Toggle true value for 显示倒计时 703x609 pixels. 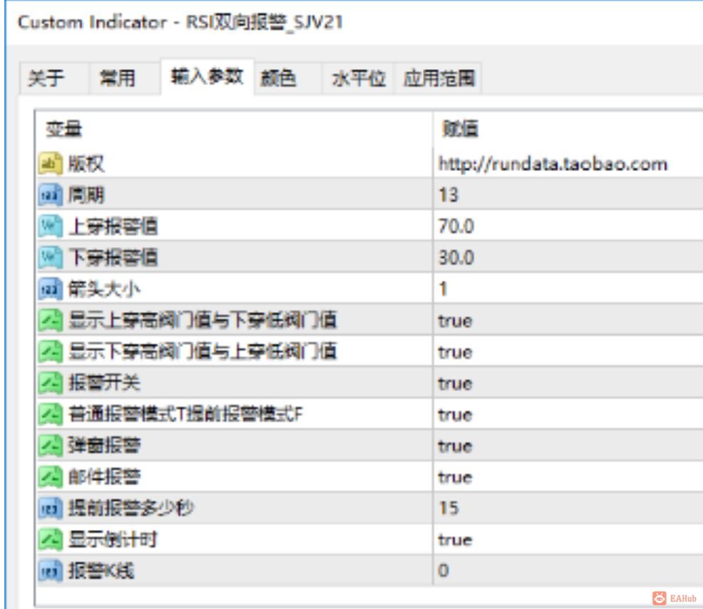point(455,540)
